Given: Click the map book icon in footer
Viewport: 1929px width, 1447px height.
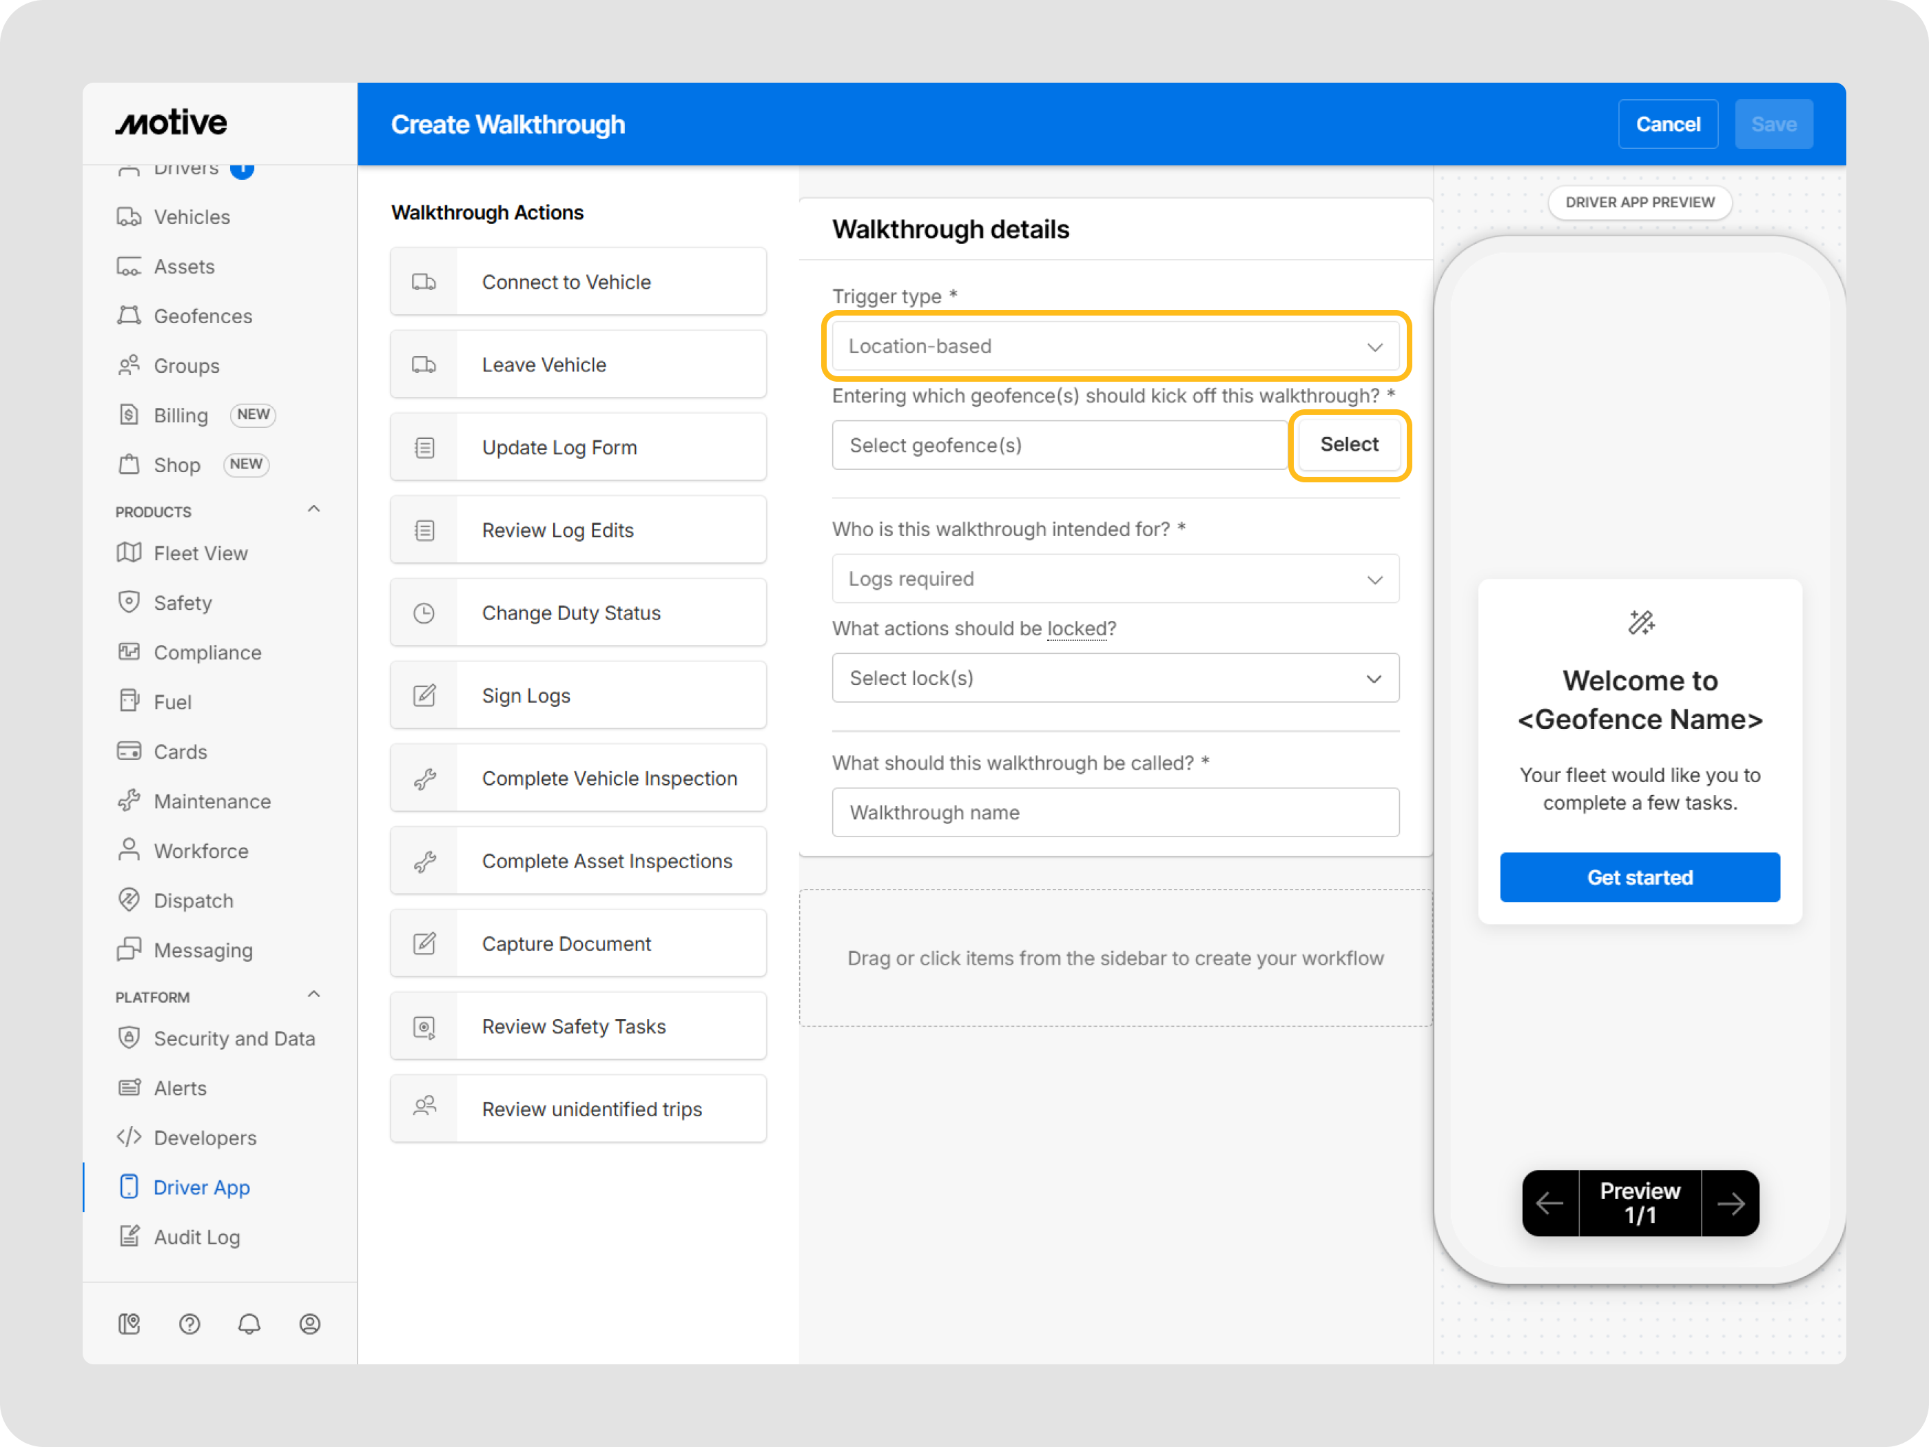Looking at the screenshot, I should coord(129,1324).
